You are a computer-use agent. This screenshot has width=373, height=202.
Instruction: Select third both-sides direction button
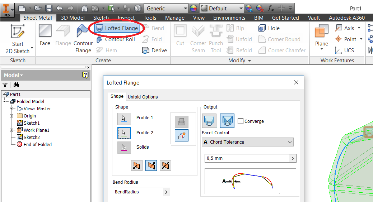click(x=165, y=165)
